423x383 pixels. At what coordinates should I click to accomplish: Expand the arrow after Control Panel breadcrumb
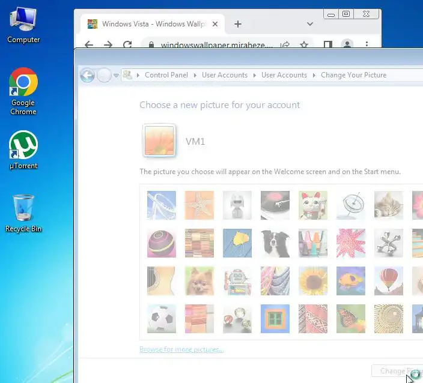point(195,75)
